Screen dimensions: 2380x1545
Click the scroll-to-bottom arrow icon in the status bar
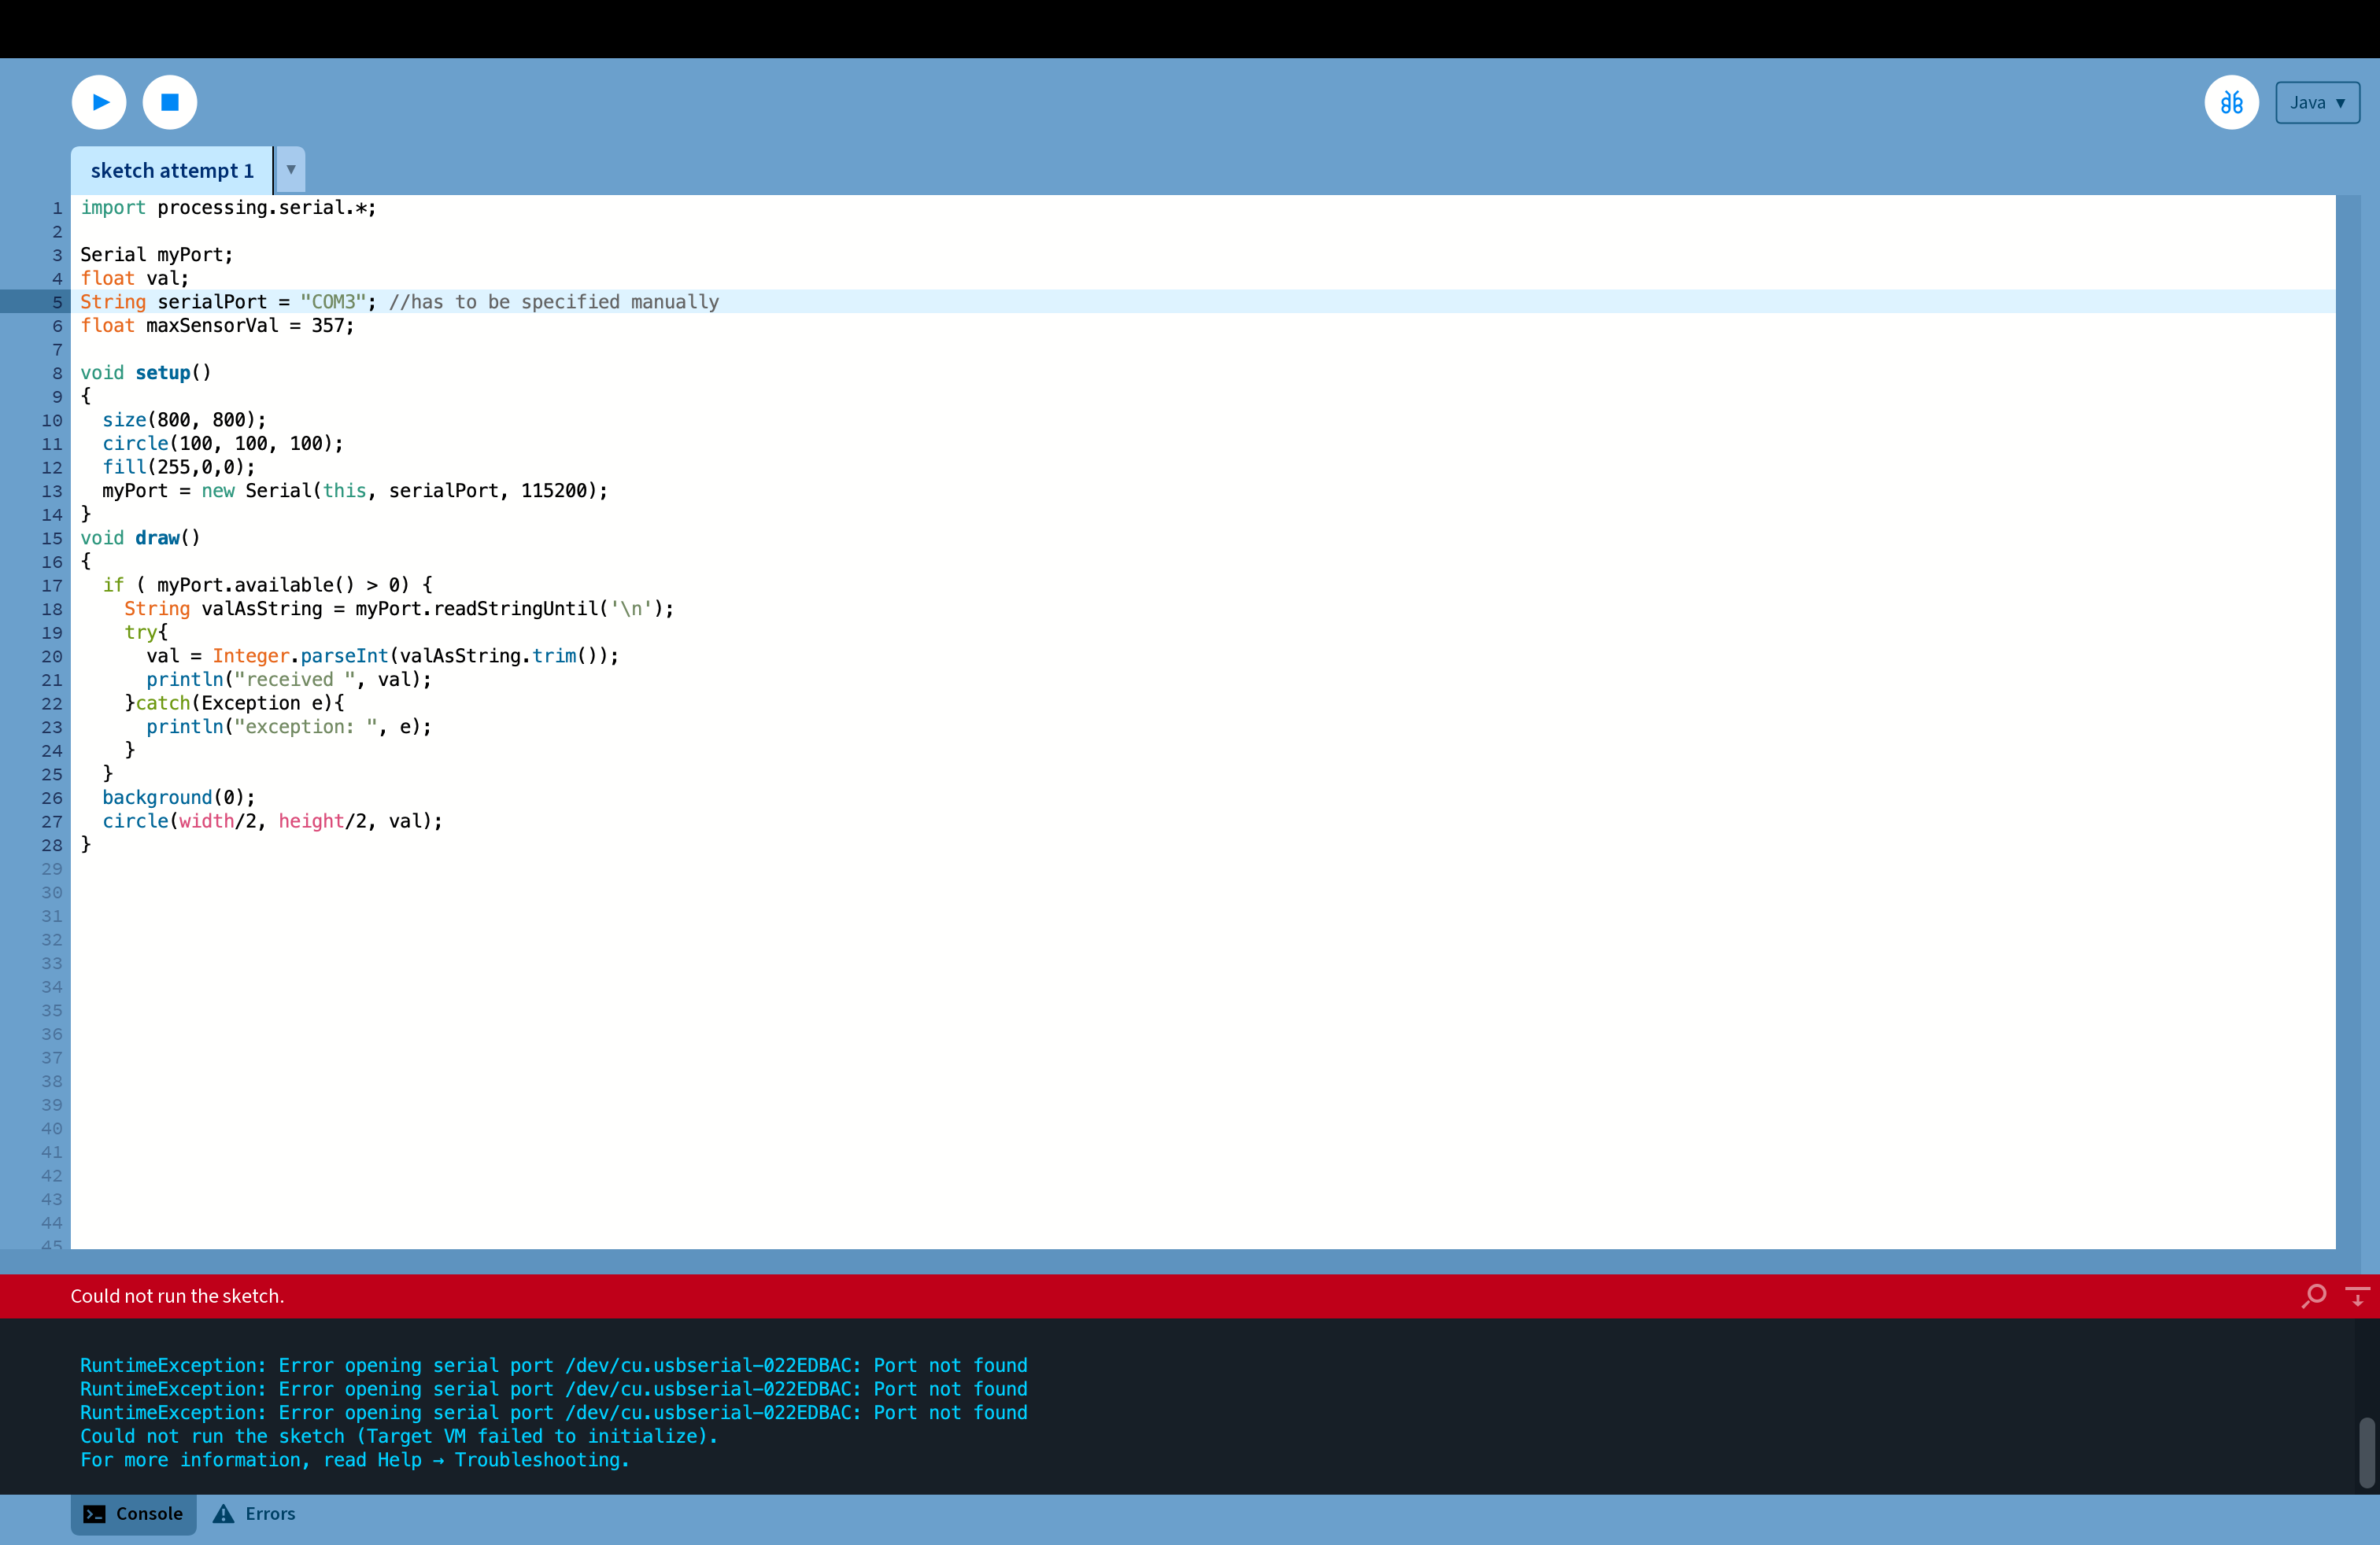click(x=2357, y=1296)
